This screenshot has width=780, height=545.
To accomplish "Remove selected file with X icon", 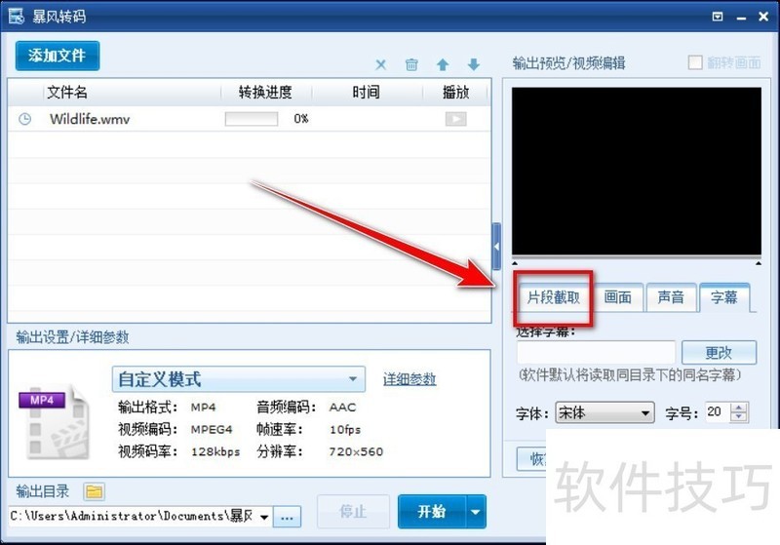I will [380, 64].
